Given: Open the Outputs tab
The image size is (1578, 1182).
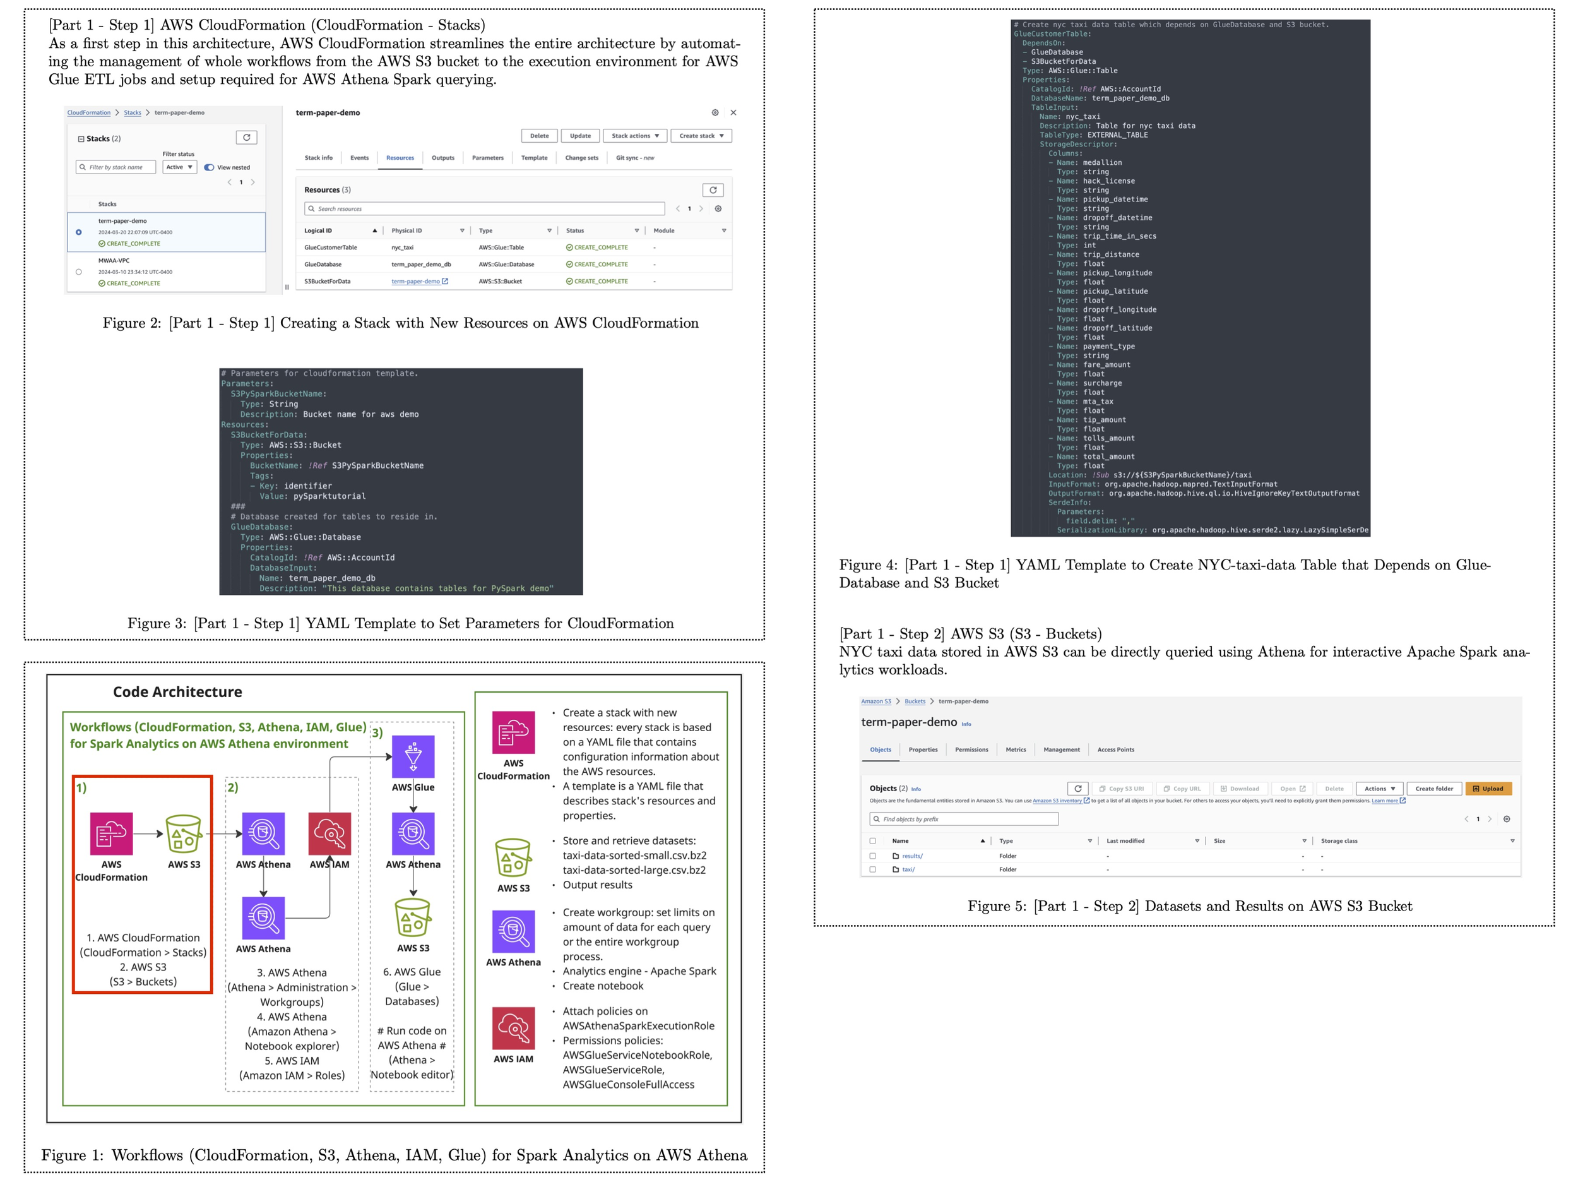Looking at the screenshot, I should pyautogui.click(x=443, y=158).
